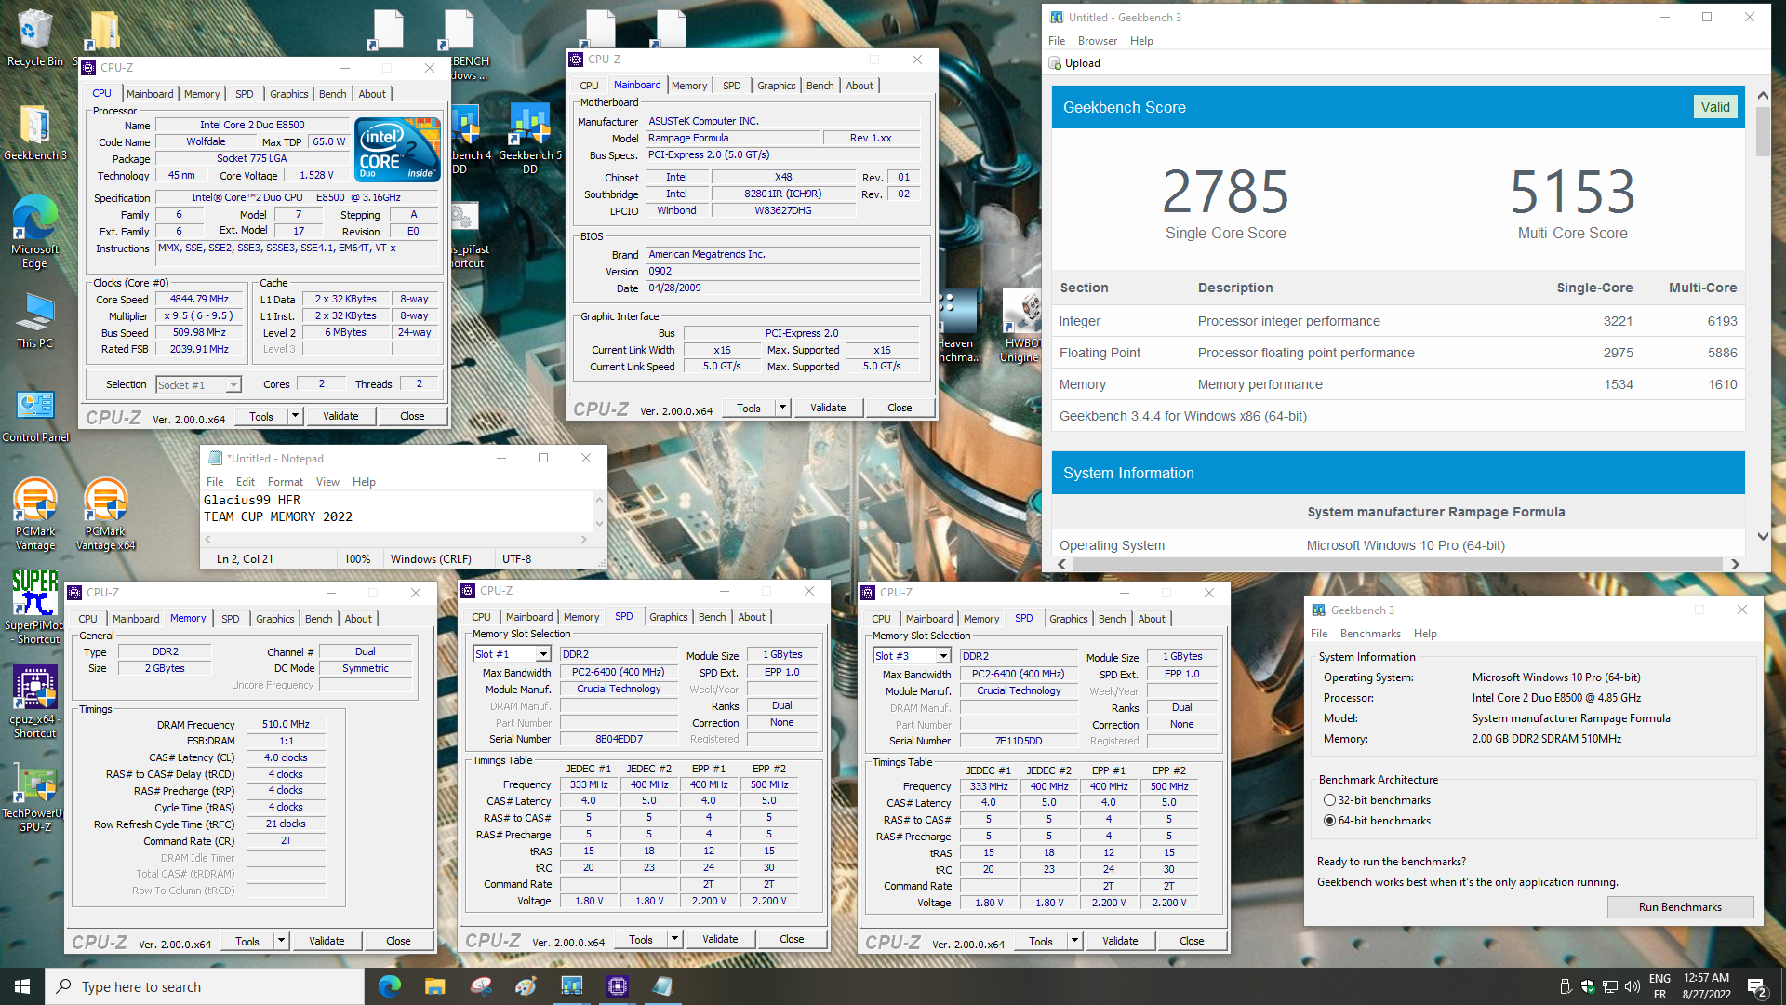The height and width of the screenshot is (1005, 1786).
Task: Open Geekbench 3 desktop shortcut
Action: coord(34,132)
